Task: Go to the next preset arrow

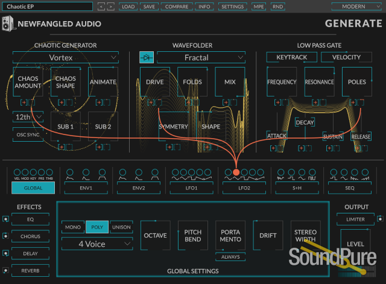Action: coord(110,7)
